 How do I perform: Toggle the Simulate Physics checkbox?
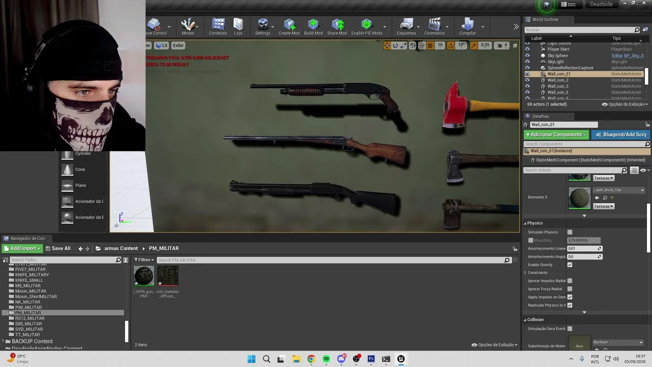(569, 232)
